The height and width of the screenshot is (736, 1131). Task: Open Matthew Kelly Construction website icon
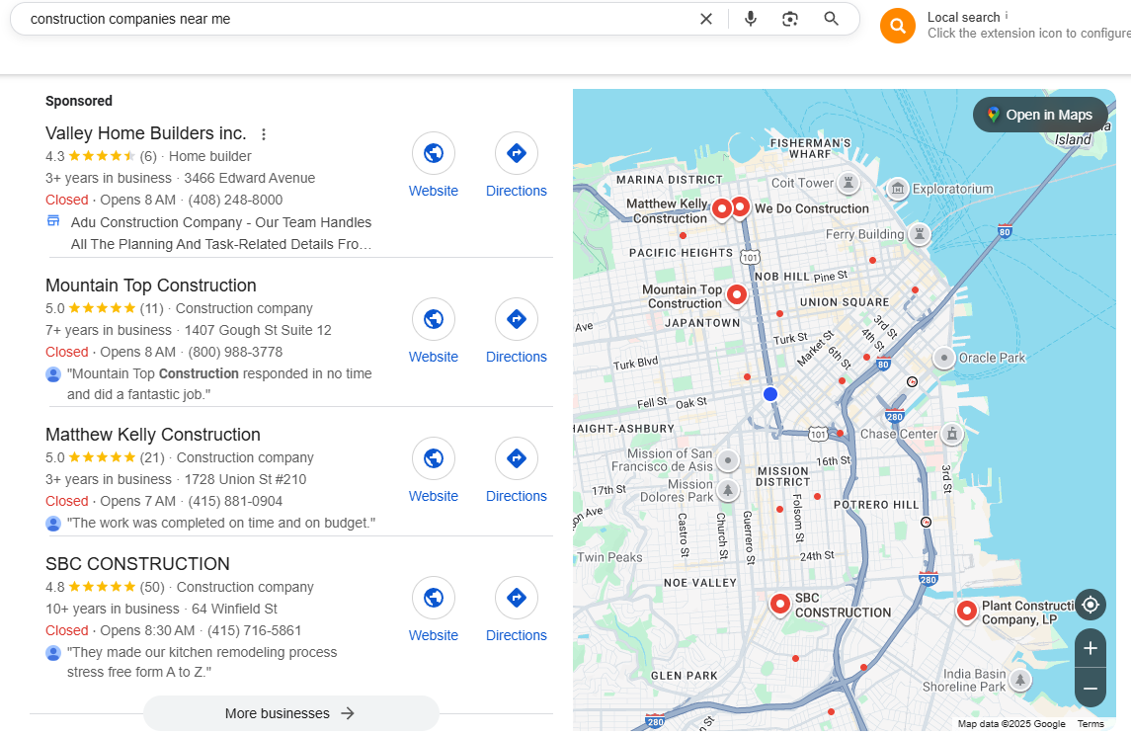point(434,458)
